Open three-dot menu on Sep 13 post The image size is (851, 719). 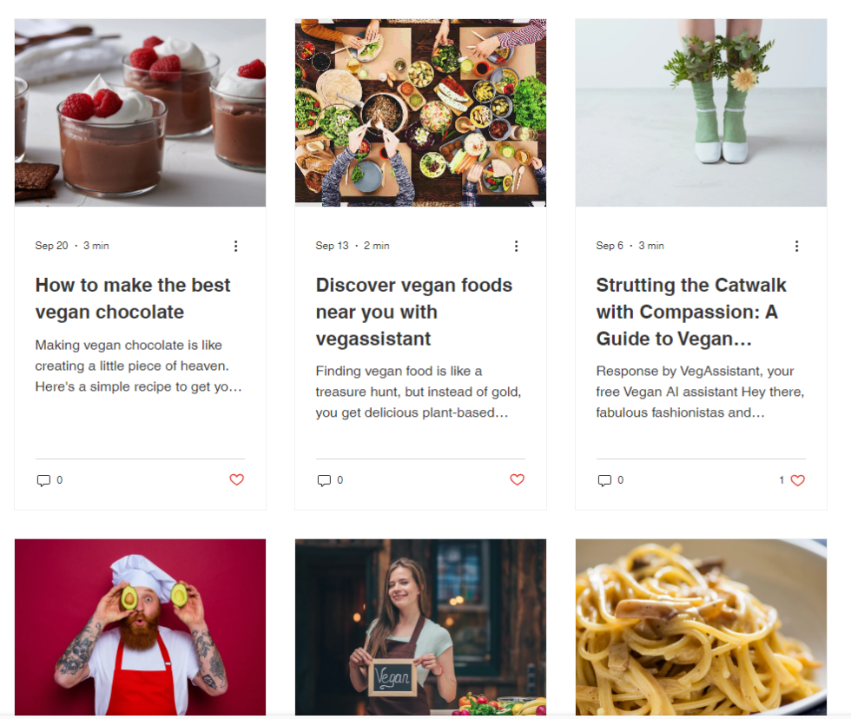(x=516, y=246)
